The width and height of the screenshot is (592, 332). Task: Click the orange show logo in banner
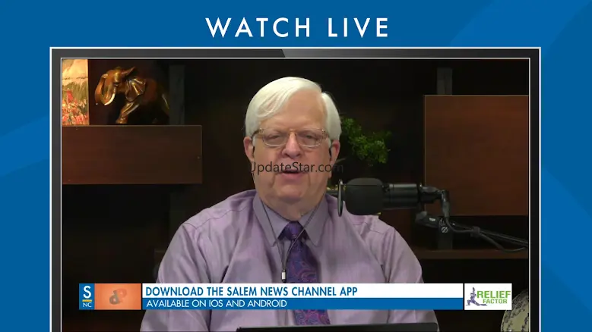[x=118, y=296]
